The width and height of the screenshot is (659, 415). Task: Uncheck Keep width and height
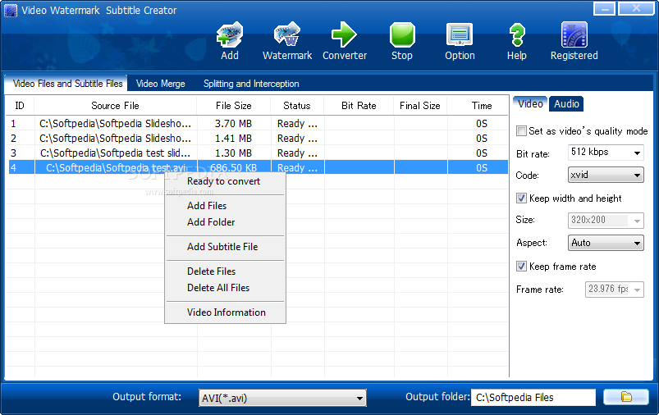(522, 198)
